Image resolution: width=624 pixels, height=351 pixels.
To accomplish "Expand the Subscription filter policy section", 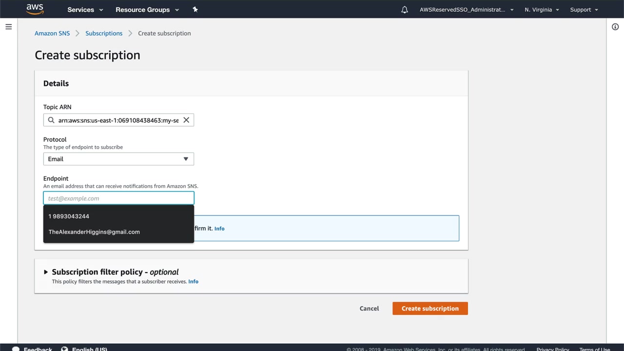I will [46, 272].
